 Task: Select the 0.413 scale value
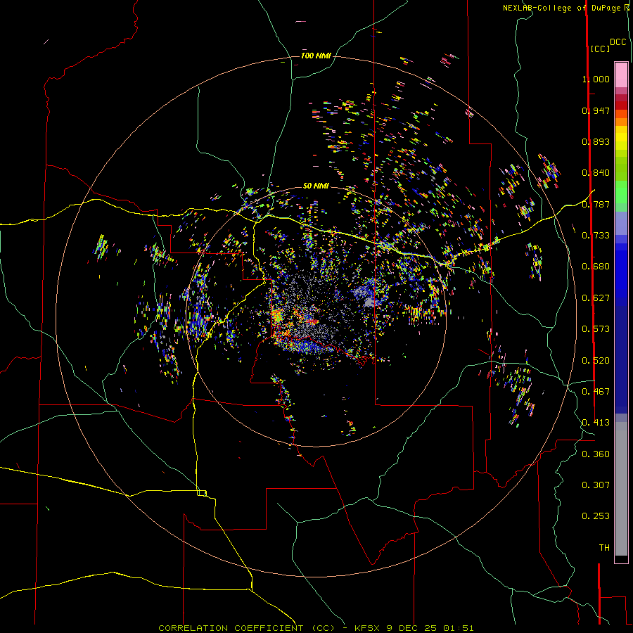(596, 423)
